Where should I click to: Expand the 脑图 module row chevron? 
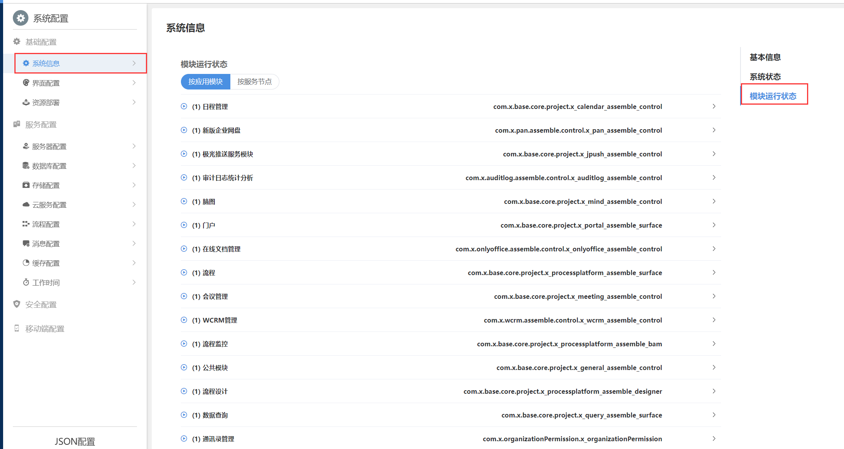point(714,202)
